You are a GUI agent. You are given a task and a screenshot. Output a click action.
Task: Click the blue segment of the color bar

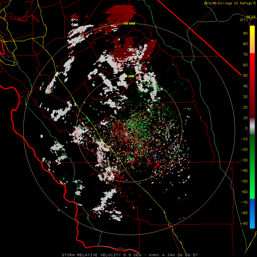click(x=252, y=214)
